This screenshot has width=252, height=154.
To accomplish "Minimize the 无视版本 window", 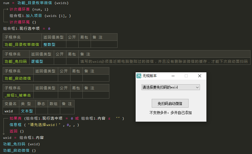I will (173, 76).
